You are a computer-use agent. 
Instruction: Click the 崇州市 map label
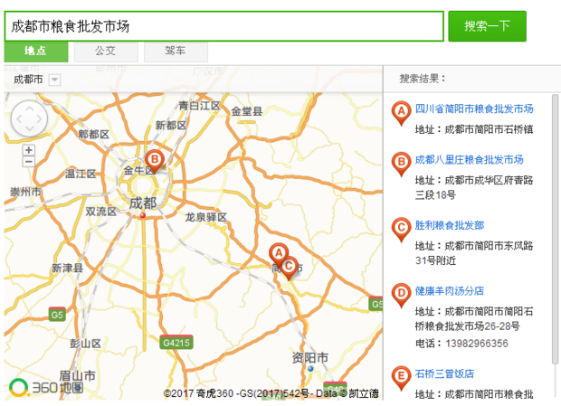[x=25, y=193]
